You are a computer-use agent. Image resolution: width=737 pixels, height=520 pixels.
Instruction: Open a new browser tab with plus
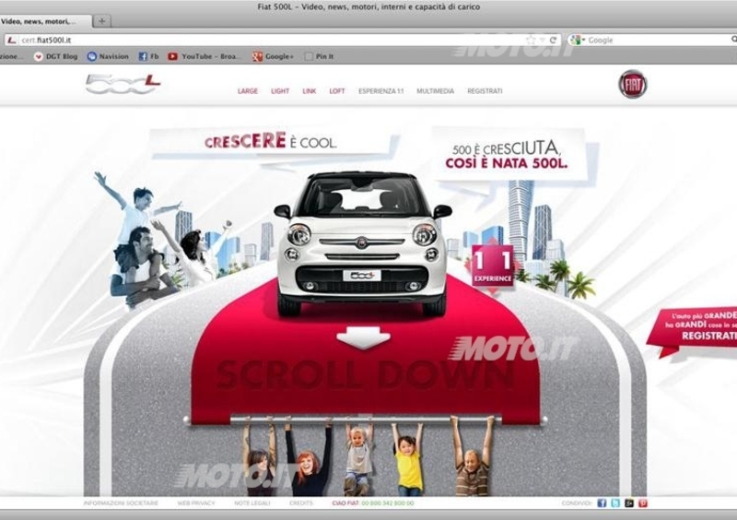[102, 21]
